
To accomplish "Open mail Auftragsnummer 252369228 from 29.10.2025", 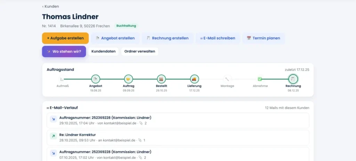I will tap(178, 121).
